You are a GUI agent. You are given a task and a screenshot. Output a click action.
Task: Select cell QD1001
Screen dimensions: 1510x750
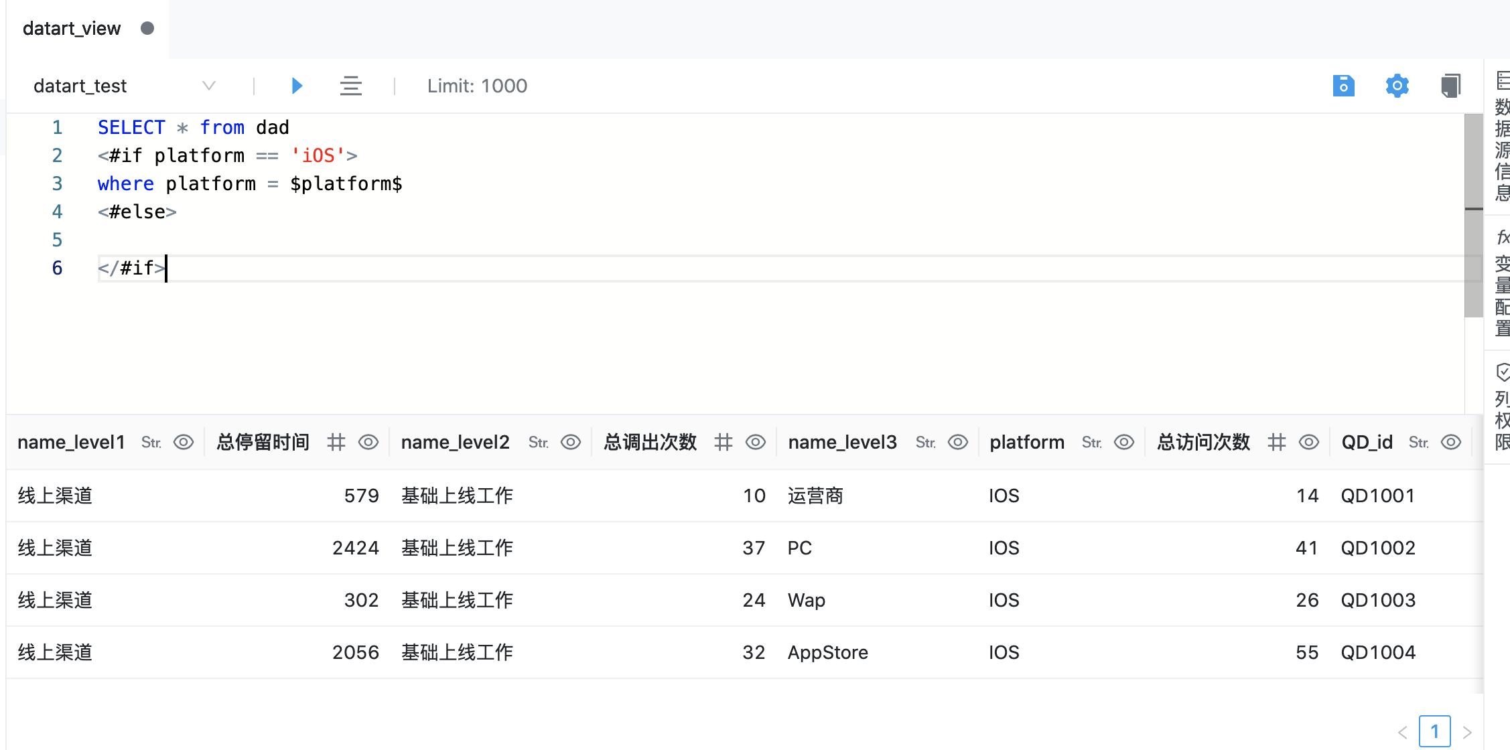point(1378,496)
